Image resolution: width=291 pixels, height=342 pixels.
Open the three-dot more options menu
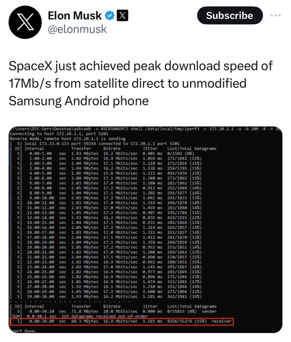coord(275,16)
